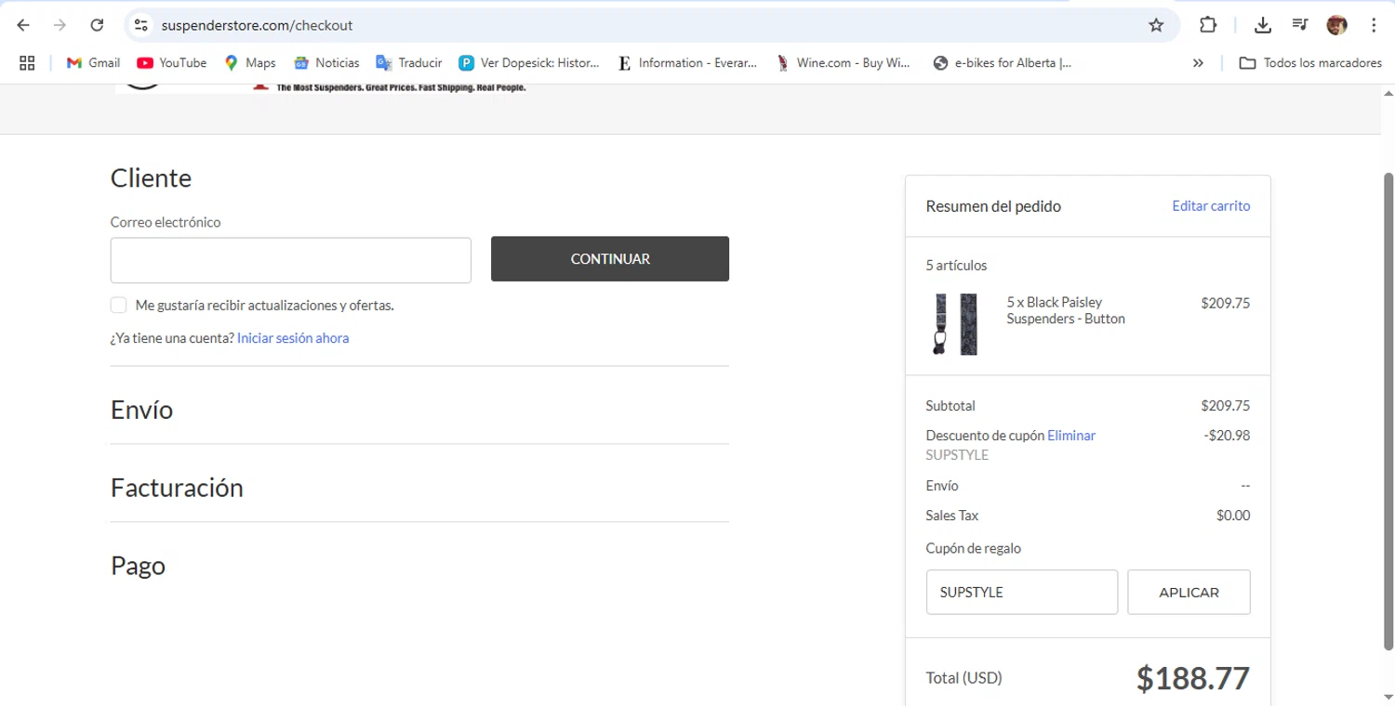Open the Gmail bookmark
The width and height of the screenshot is (1395, 706).
[93, 63]
